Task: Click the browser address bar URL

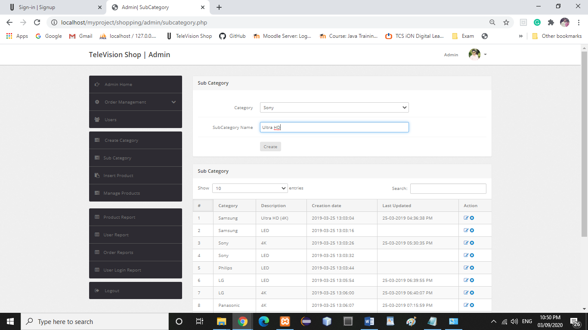Action: (134, 22)
